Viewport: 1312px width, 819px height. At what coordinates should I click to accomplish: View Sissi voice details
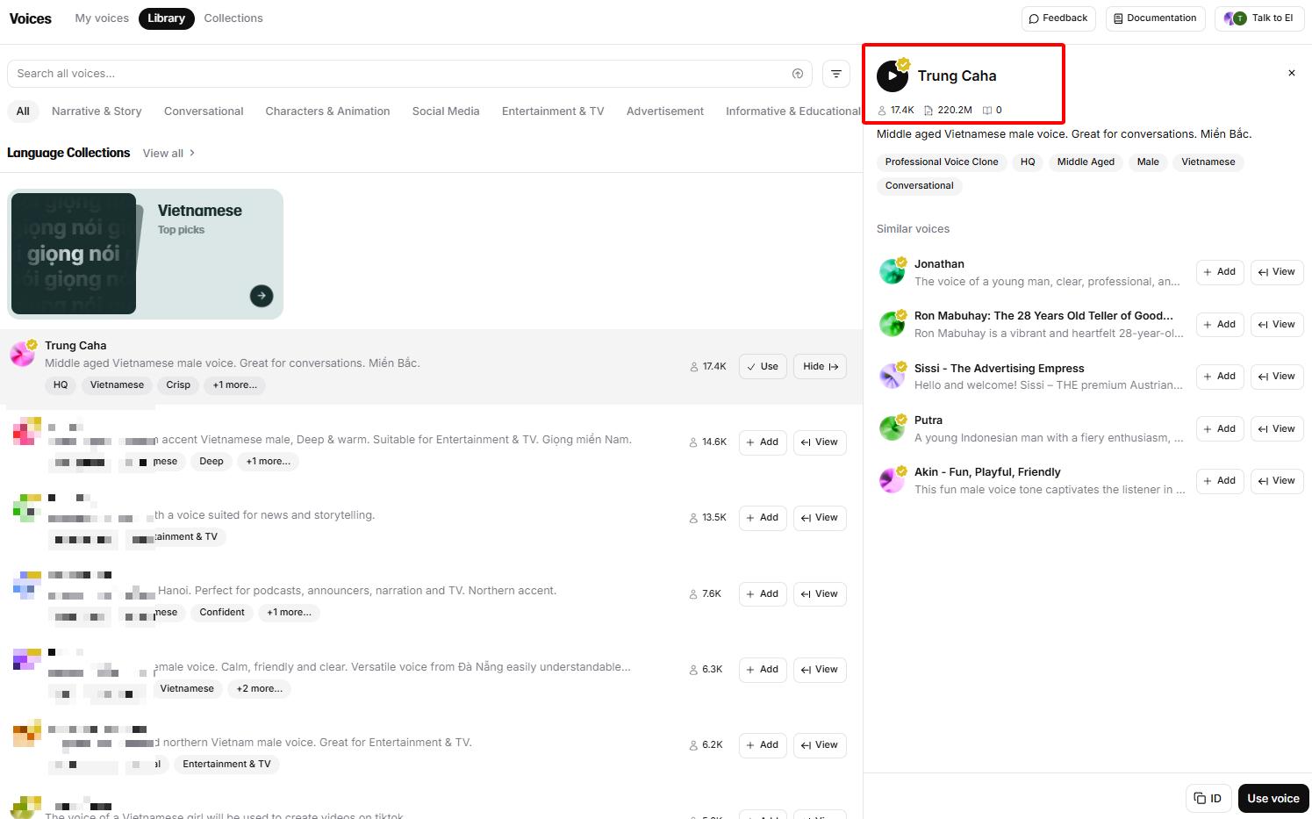tap(1277, 377)
